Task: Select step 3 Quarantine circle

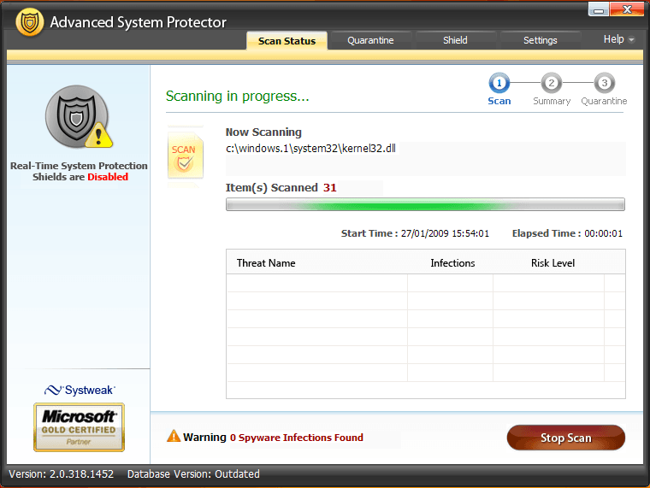Action: (x=605, y=83)
